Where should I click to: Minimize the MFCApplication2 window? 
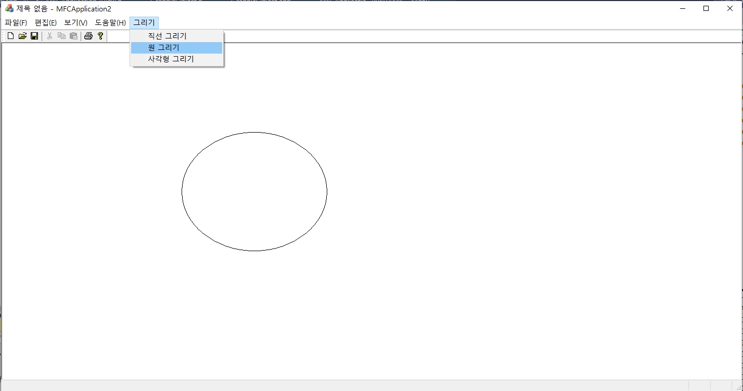(682, 8)
